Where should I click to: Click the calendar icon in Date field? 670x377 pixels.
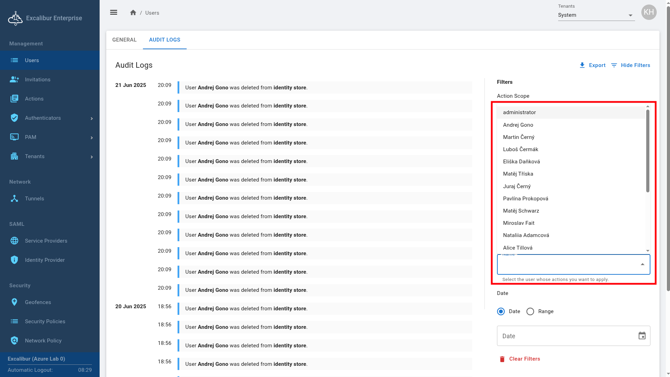point(642,336)
